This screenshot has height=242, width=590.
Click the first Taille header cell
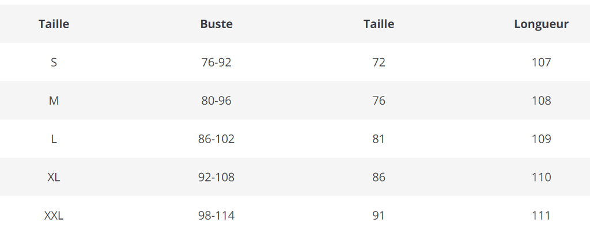tap(54, 24)
